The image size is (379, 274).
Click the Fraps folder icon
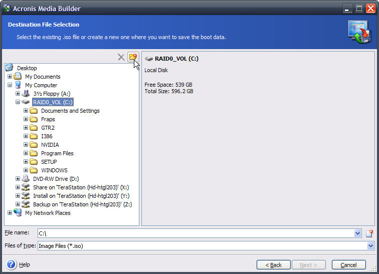tap(34, 119)
